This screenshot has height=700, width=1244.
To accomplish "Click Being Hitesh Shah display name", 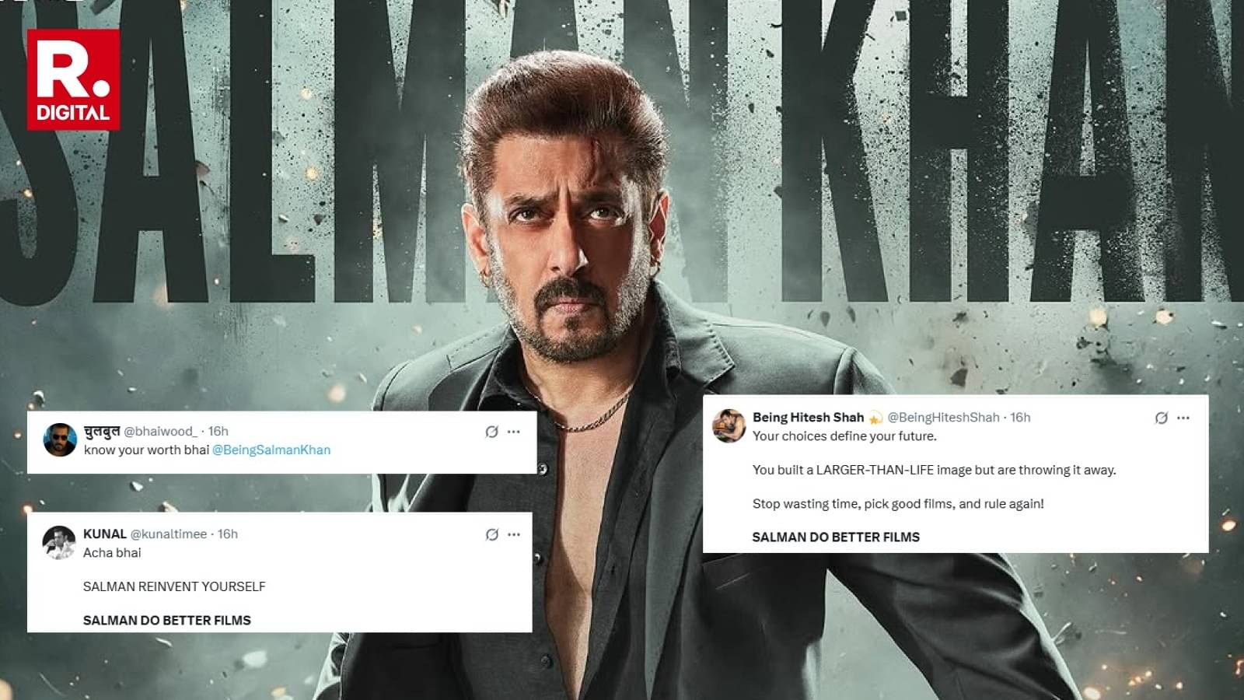I will pyautogui.click(x=808, y=417).
